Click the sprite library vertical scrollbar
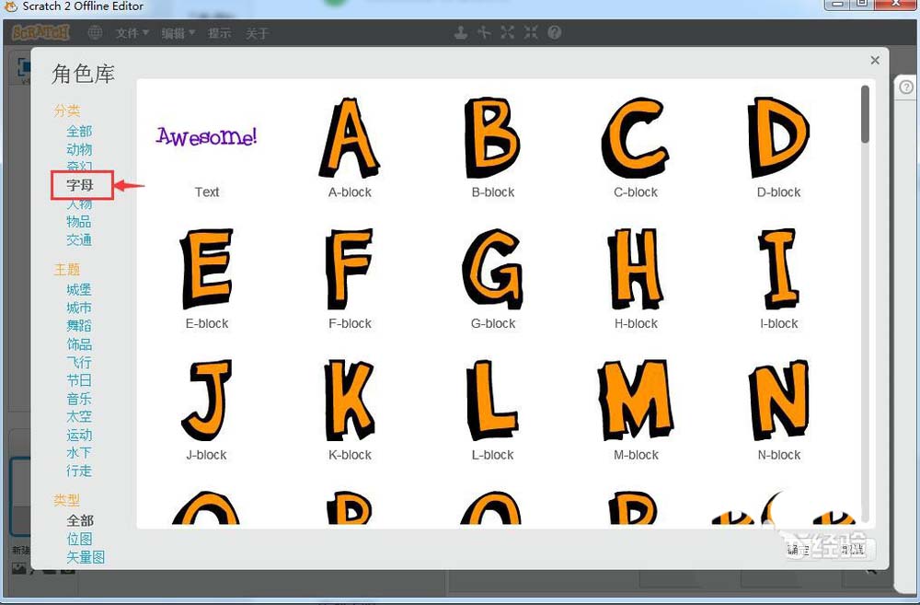Screen dimensions: 920x605 pos(865,115)
